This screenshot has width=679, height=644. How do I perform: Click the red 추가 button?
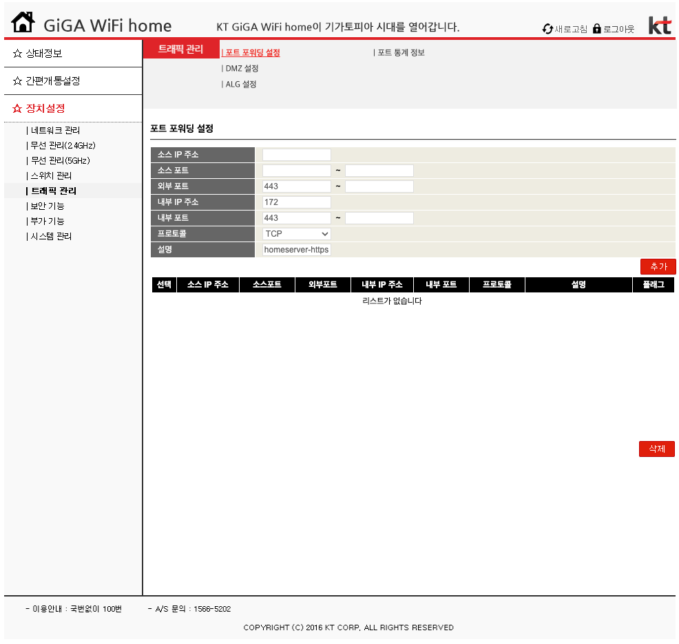click(x=658, y=266)
